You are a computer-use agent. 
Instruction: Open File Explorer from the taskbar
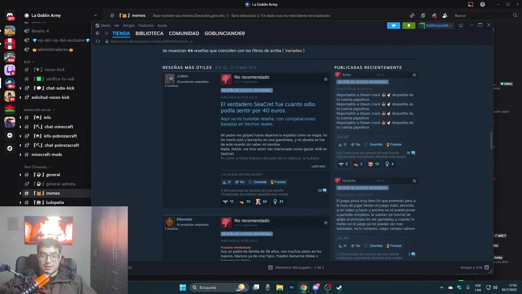point(280,287)
